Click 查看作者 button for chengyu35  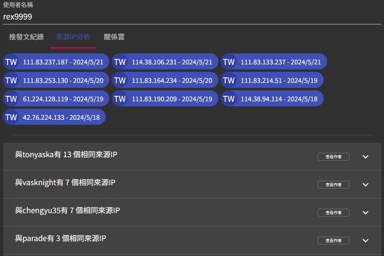pos(334,213)
